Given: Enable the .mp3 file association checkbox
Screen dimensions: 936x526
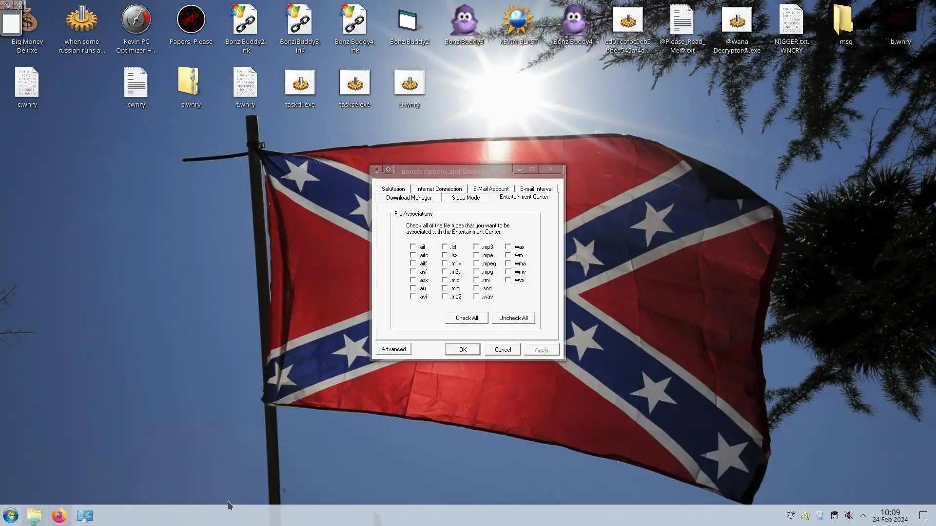Looking at the screenshot, I should coord(476,247).
